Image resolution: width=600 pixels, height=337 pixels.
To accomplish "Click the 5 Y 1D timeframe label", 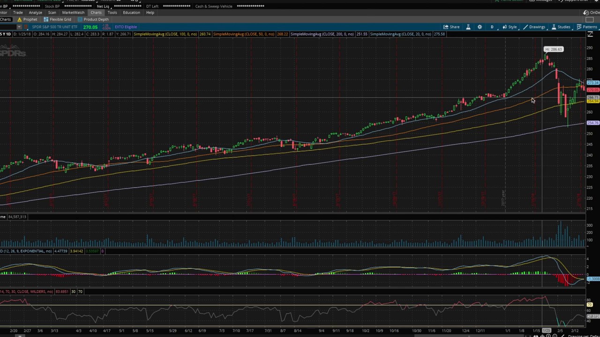I will point(5,34).
